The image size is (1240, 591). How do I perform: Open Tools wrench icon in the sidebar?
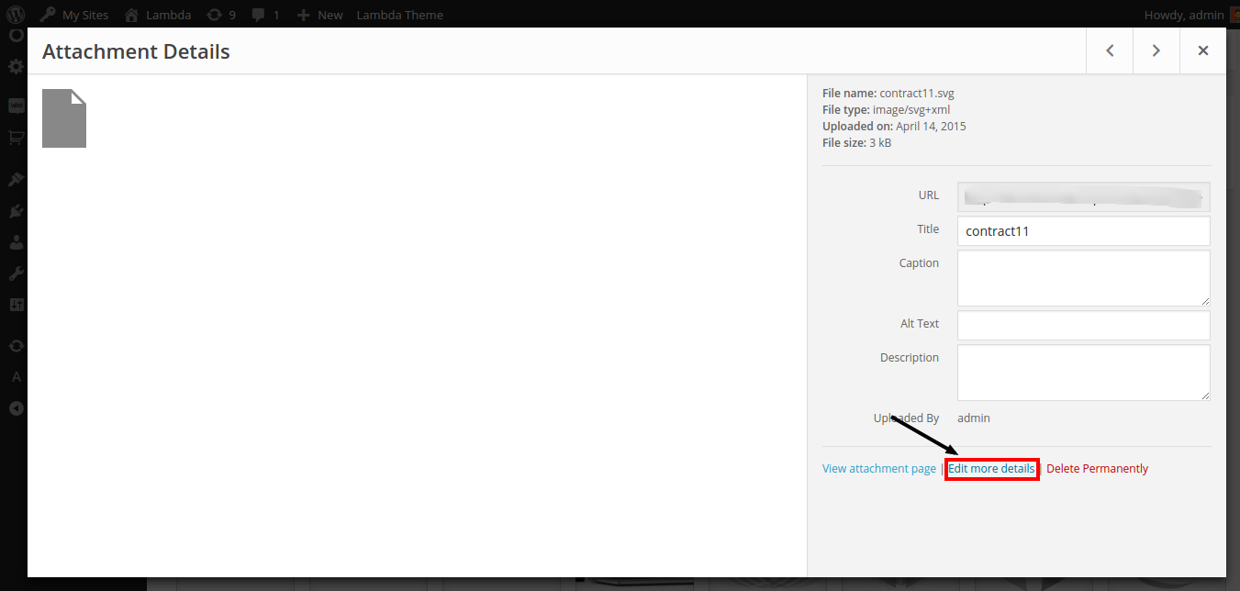(16, 273)
